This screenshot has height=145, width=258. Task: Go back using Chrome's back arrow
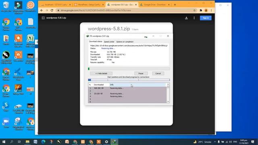pos(42,10)
